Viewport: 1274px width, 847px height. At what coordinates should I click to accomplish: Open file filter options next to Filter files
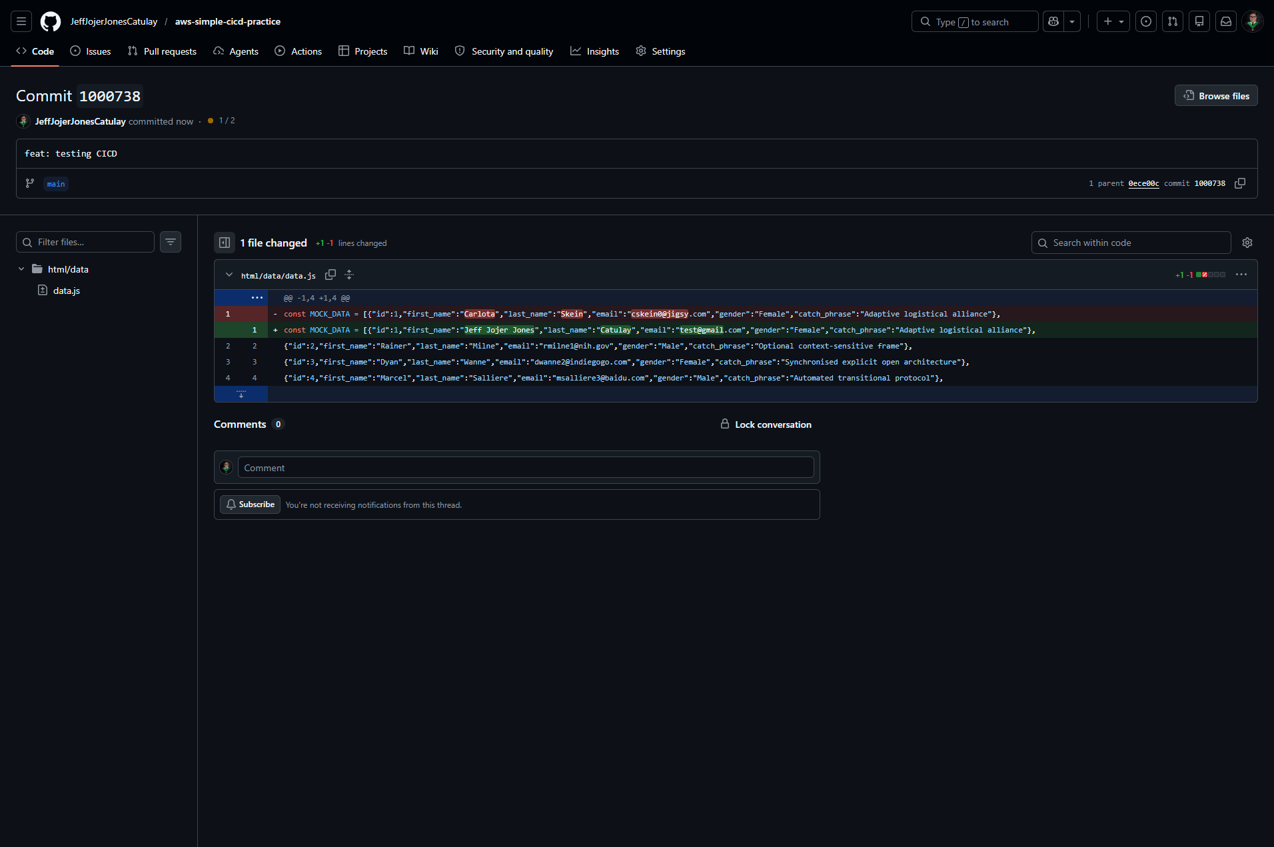pos(171,241)
